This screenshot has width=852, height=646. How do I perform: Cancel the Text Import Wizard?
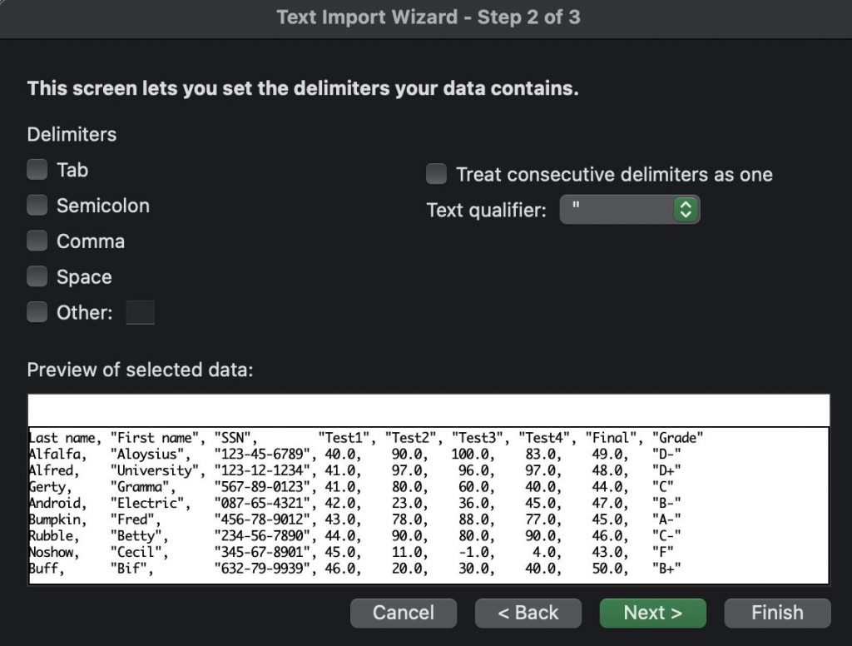pyautogui.click(x=404, y=613)
